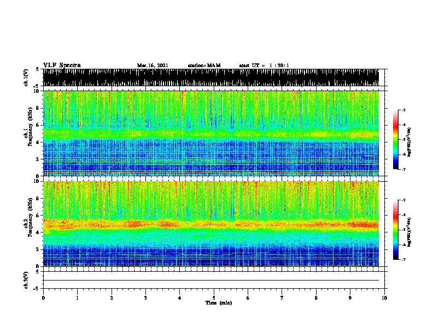Click the ch.2 color scale log(PSD) unit label

point(409,232)
